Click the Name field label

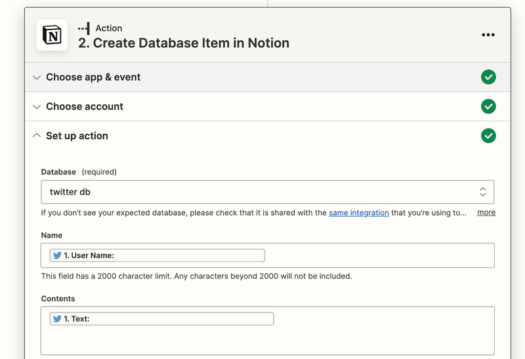tap(52, 236)
